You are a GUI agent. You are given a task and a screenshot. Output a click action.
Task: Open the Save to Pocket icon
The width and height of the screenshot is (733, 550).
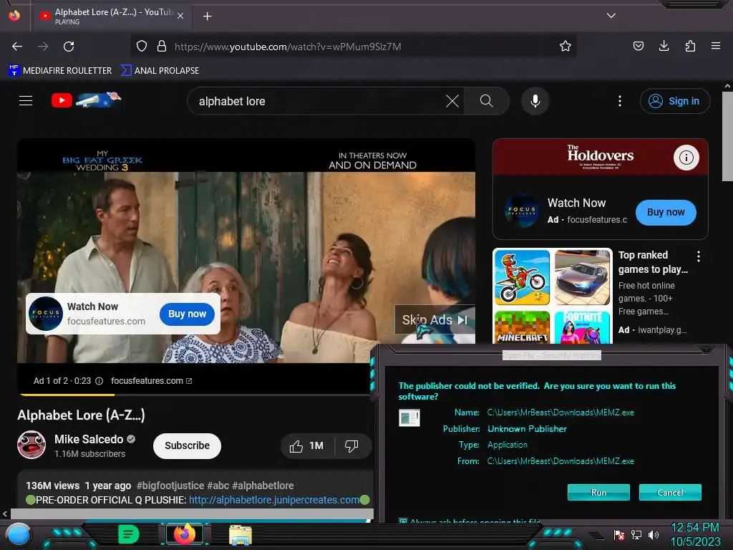[x=638, y=47]
